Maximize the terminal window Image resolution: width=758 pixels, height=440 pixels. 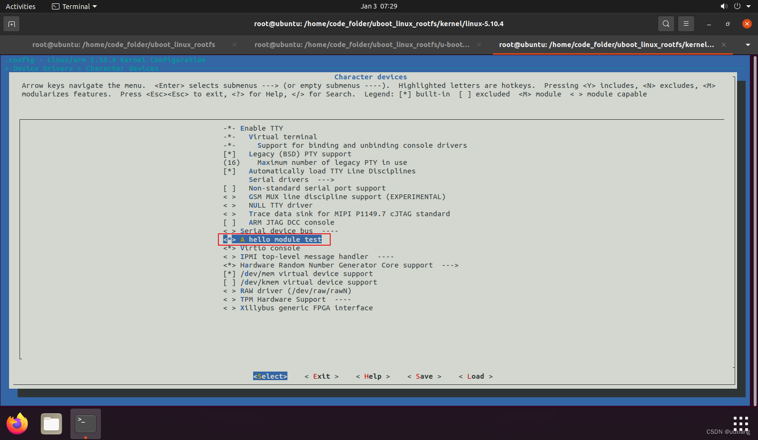pyautogui.click(x=728, y=24)
